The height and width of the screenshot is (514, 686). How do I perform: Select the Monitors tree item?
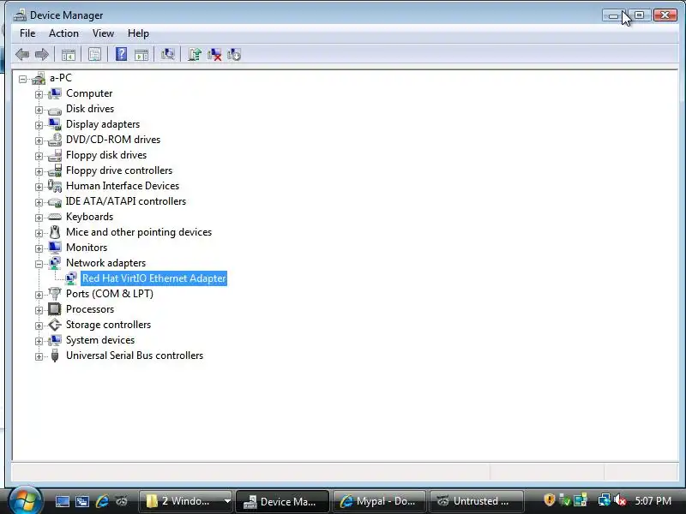87,248
